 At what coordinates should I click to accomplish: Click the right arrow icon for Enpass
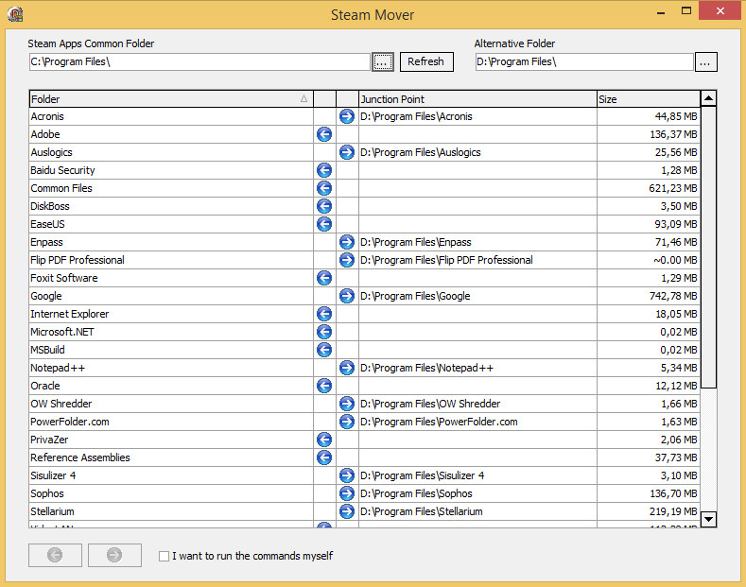[347, 242]
